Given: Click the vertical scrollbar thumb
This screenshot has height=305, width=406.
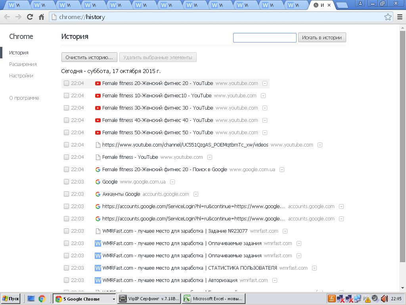Looking at the screenshot, I should (x=402, y=147).
